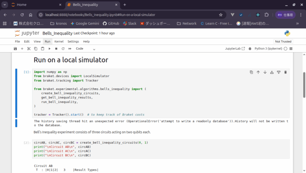306x173 pixels.
Task: Interrupt the kernel with stop icon
Action: 56,49
